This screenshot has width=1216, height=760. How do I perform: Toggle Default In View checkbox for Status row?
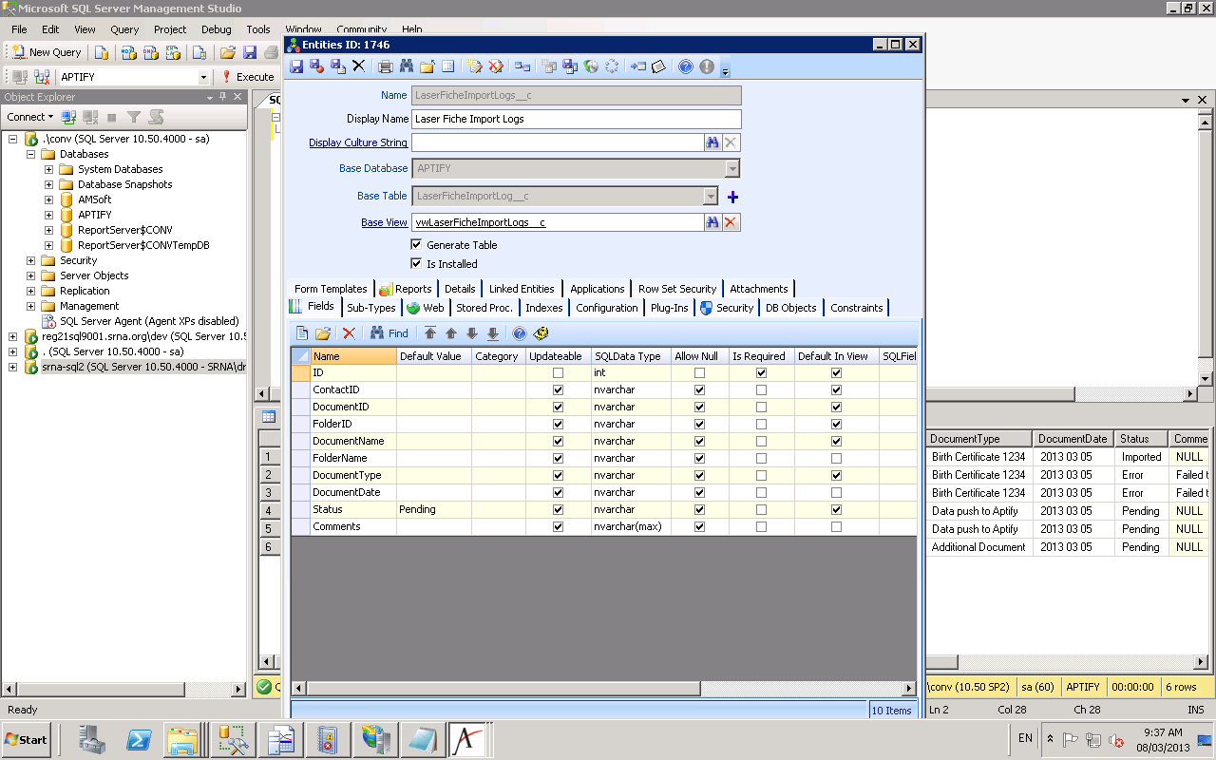click(836, 509)
